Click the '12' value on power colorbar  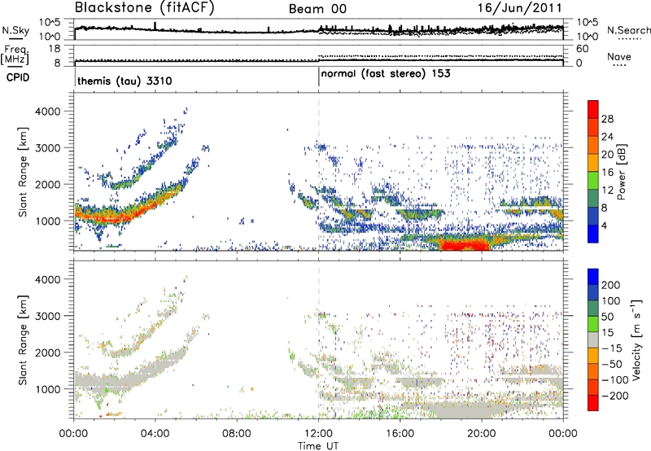[607, 190]
